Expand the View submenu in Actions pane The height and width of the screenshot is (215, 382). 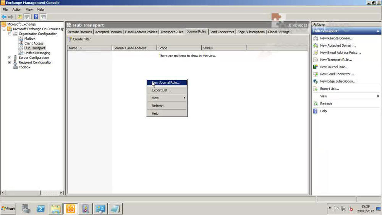(x=378, y=96)
